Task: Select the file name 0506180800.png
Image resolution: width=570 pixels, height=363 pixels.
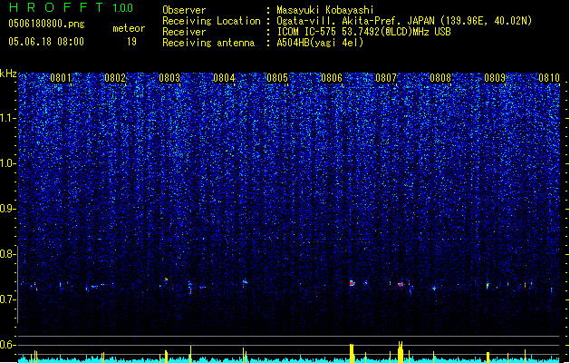Action: click(x=46, y=25)
